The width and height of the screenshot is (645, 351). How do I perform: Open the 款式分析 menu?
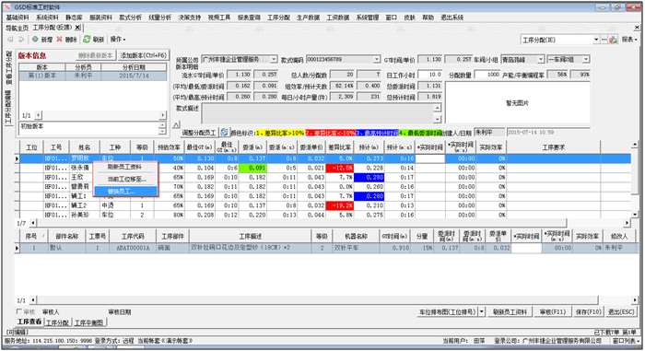130,18
